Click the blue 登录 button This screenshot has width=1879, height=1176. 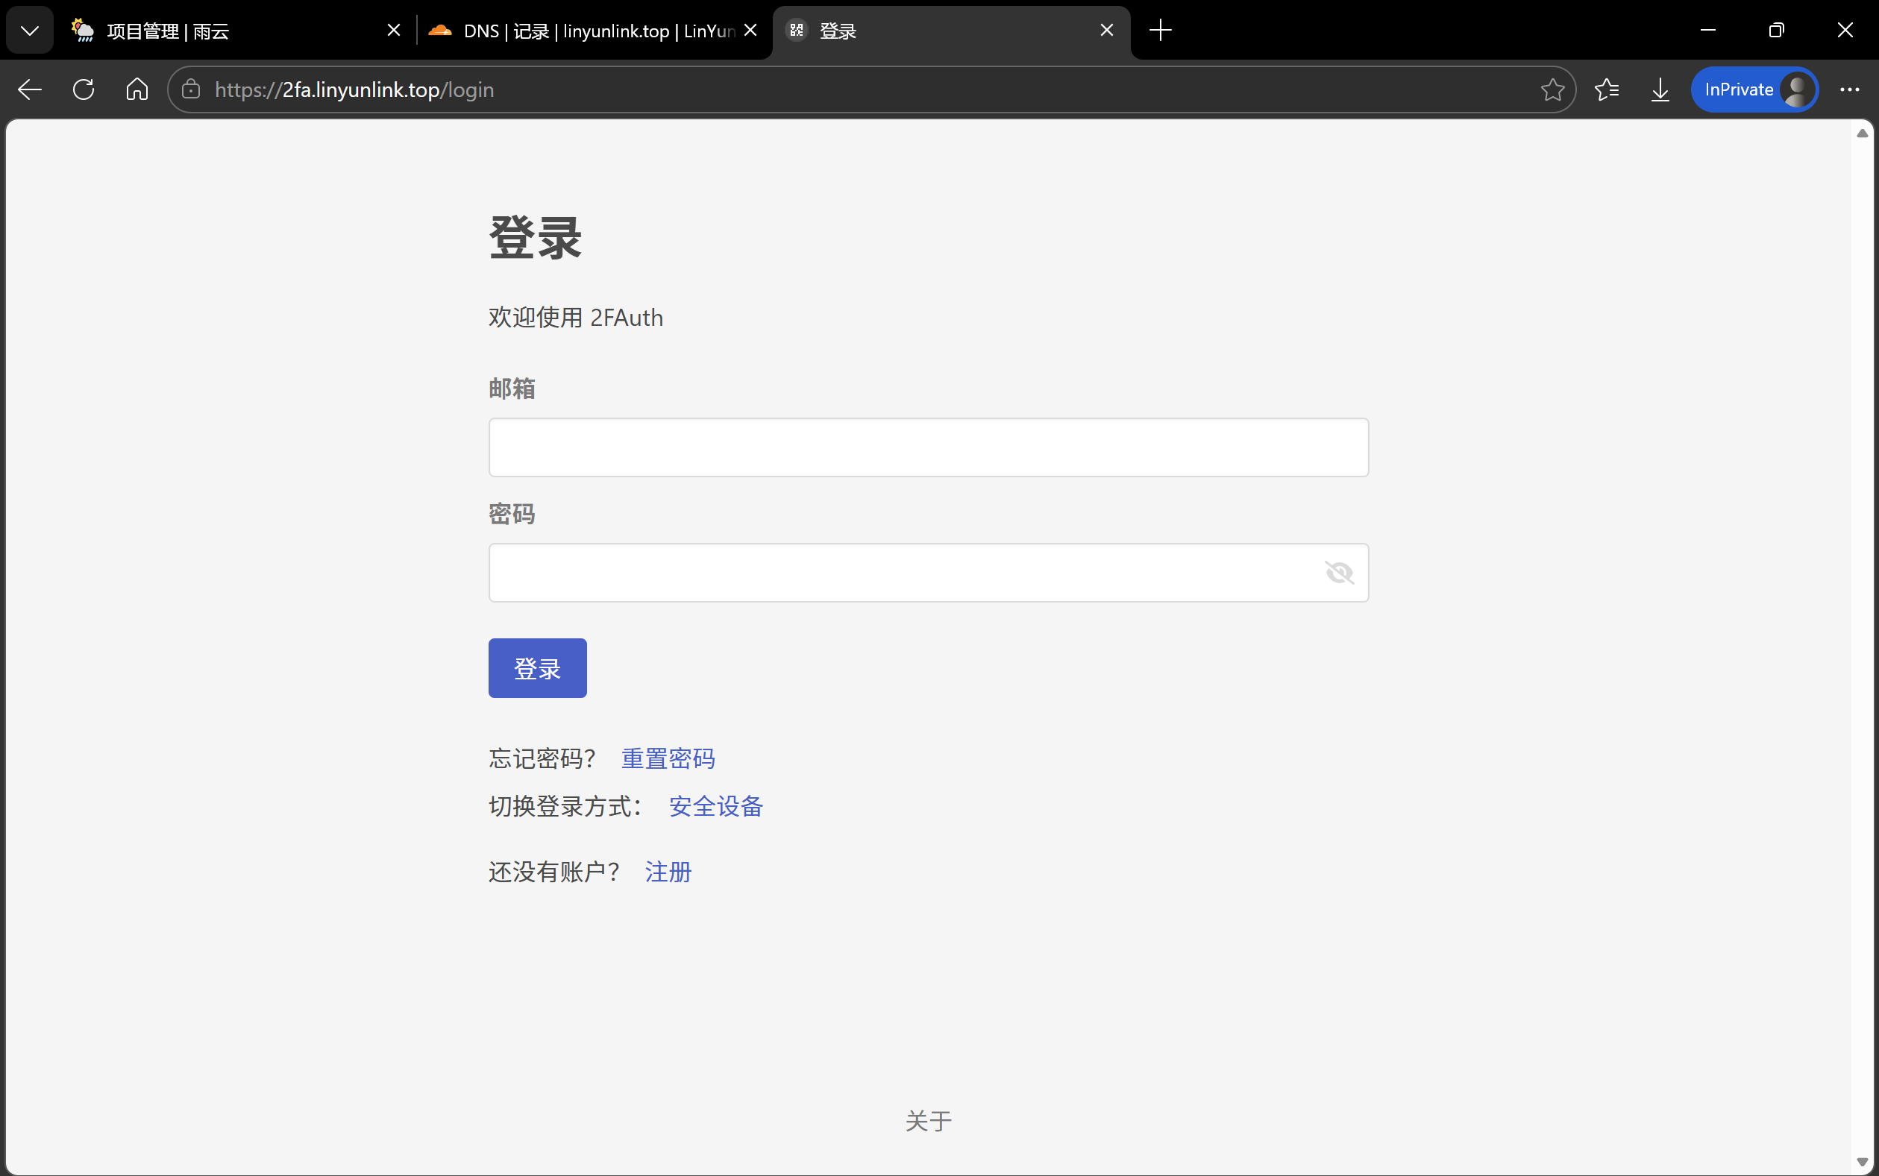click(x=537, y=668)
